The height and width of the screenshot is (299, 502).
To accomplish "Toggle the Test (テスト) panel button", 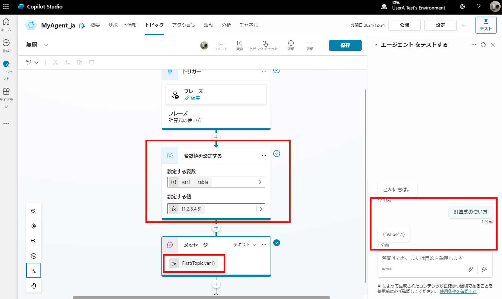I will (x=486, y=25).
